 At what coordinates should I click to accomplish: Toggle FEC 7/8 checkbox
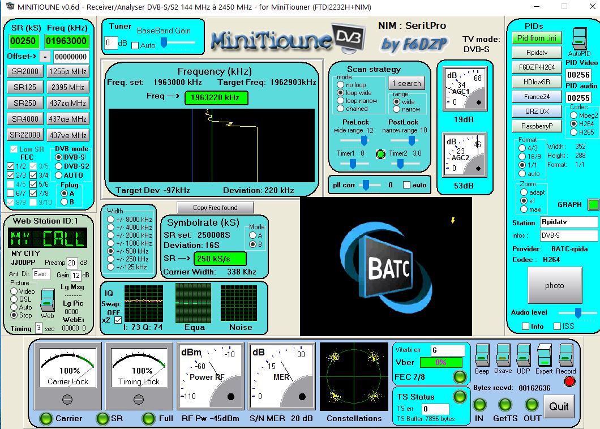pos(33,193)
